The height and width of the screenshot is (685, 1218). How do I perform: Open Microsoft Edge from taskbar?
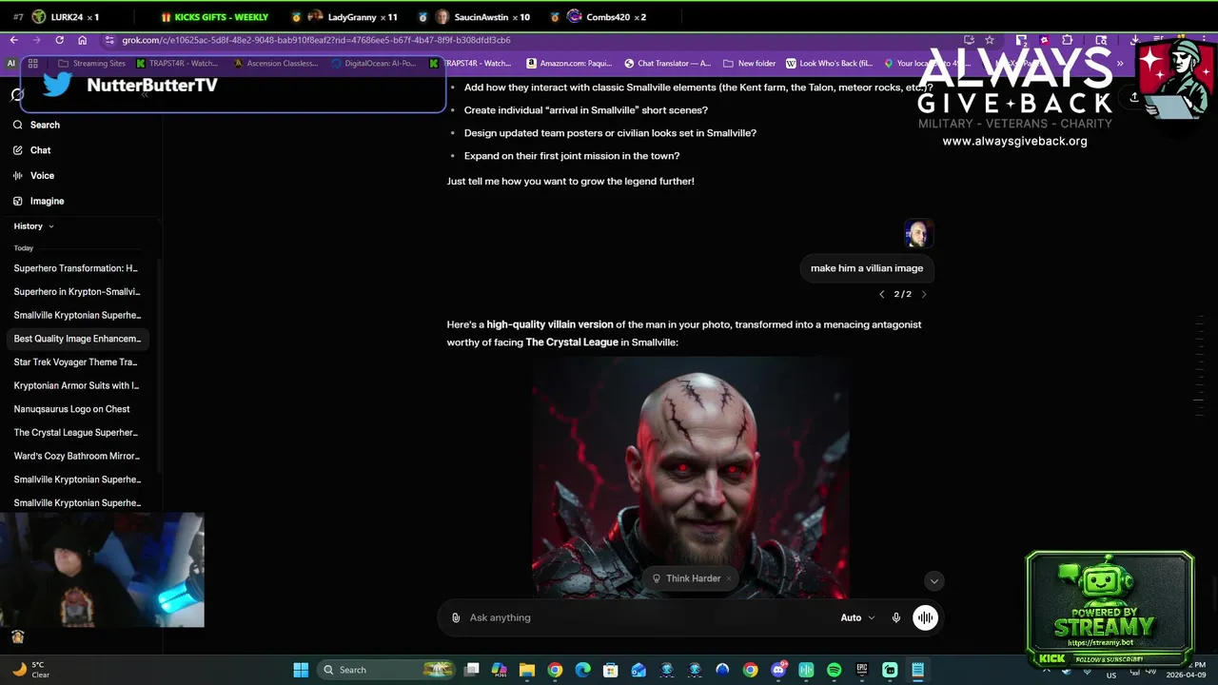[x=582, y=670]
